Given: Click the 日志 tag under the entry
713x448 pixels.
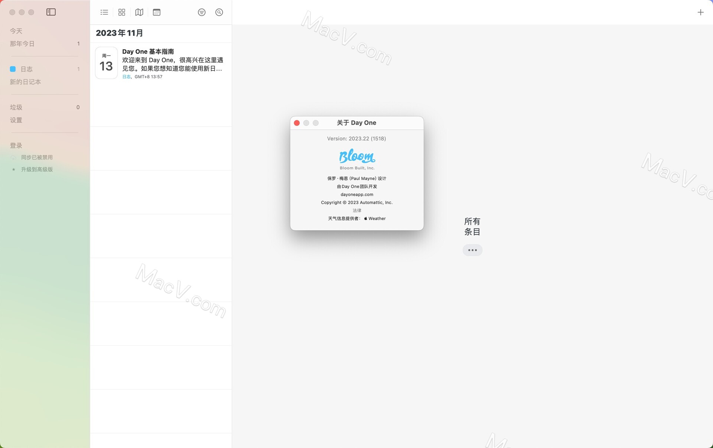Looking at the screenshot, I should 126,77.
